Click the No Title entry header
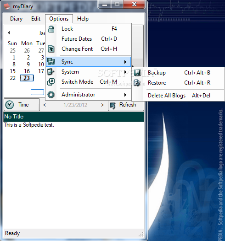Screen dimensions: 225x241 point(73,117)
